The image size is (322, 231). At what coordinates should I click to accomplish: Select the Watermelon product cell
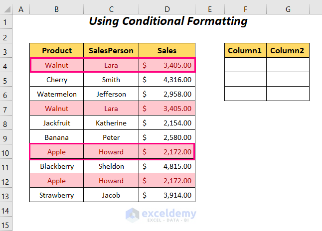point(57,94)
